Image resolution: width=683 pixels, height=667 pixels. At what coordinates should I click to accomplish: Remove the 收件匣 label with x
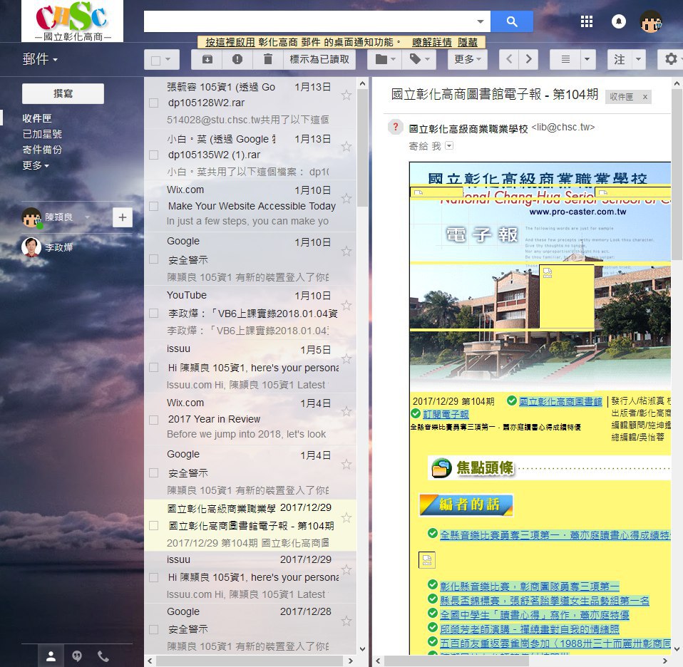(x=645, y=97)
